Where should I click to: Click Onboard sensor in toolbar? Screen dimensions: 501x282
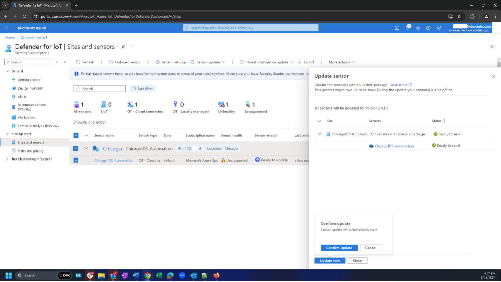pos(125,62)
